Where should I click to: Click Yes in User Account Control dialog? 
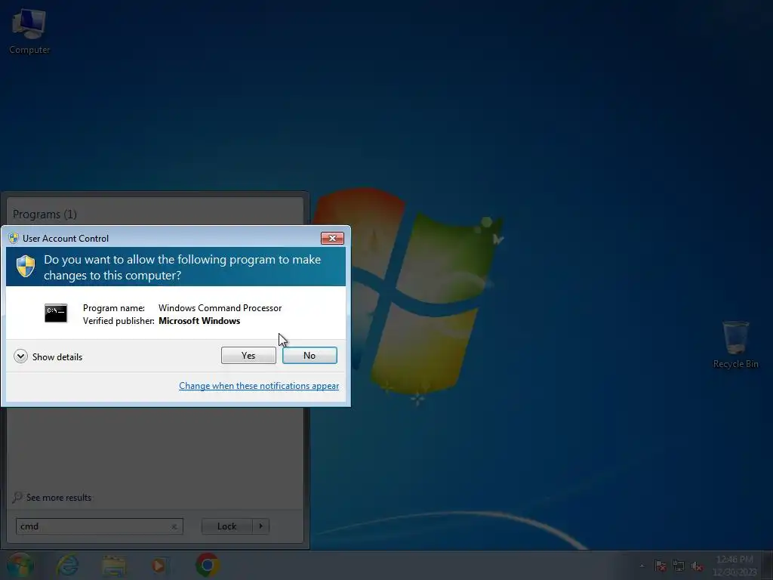pyautogui.click(x=248, y=355)
